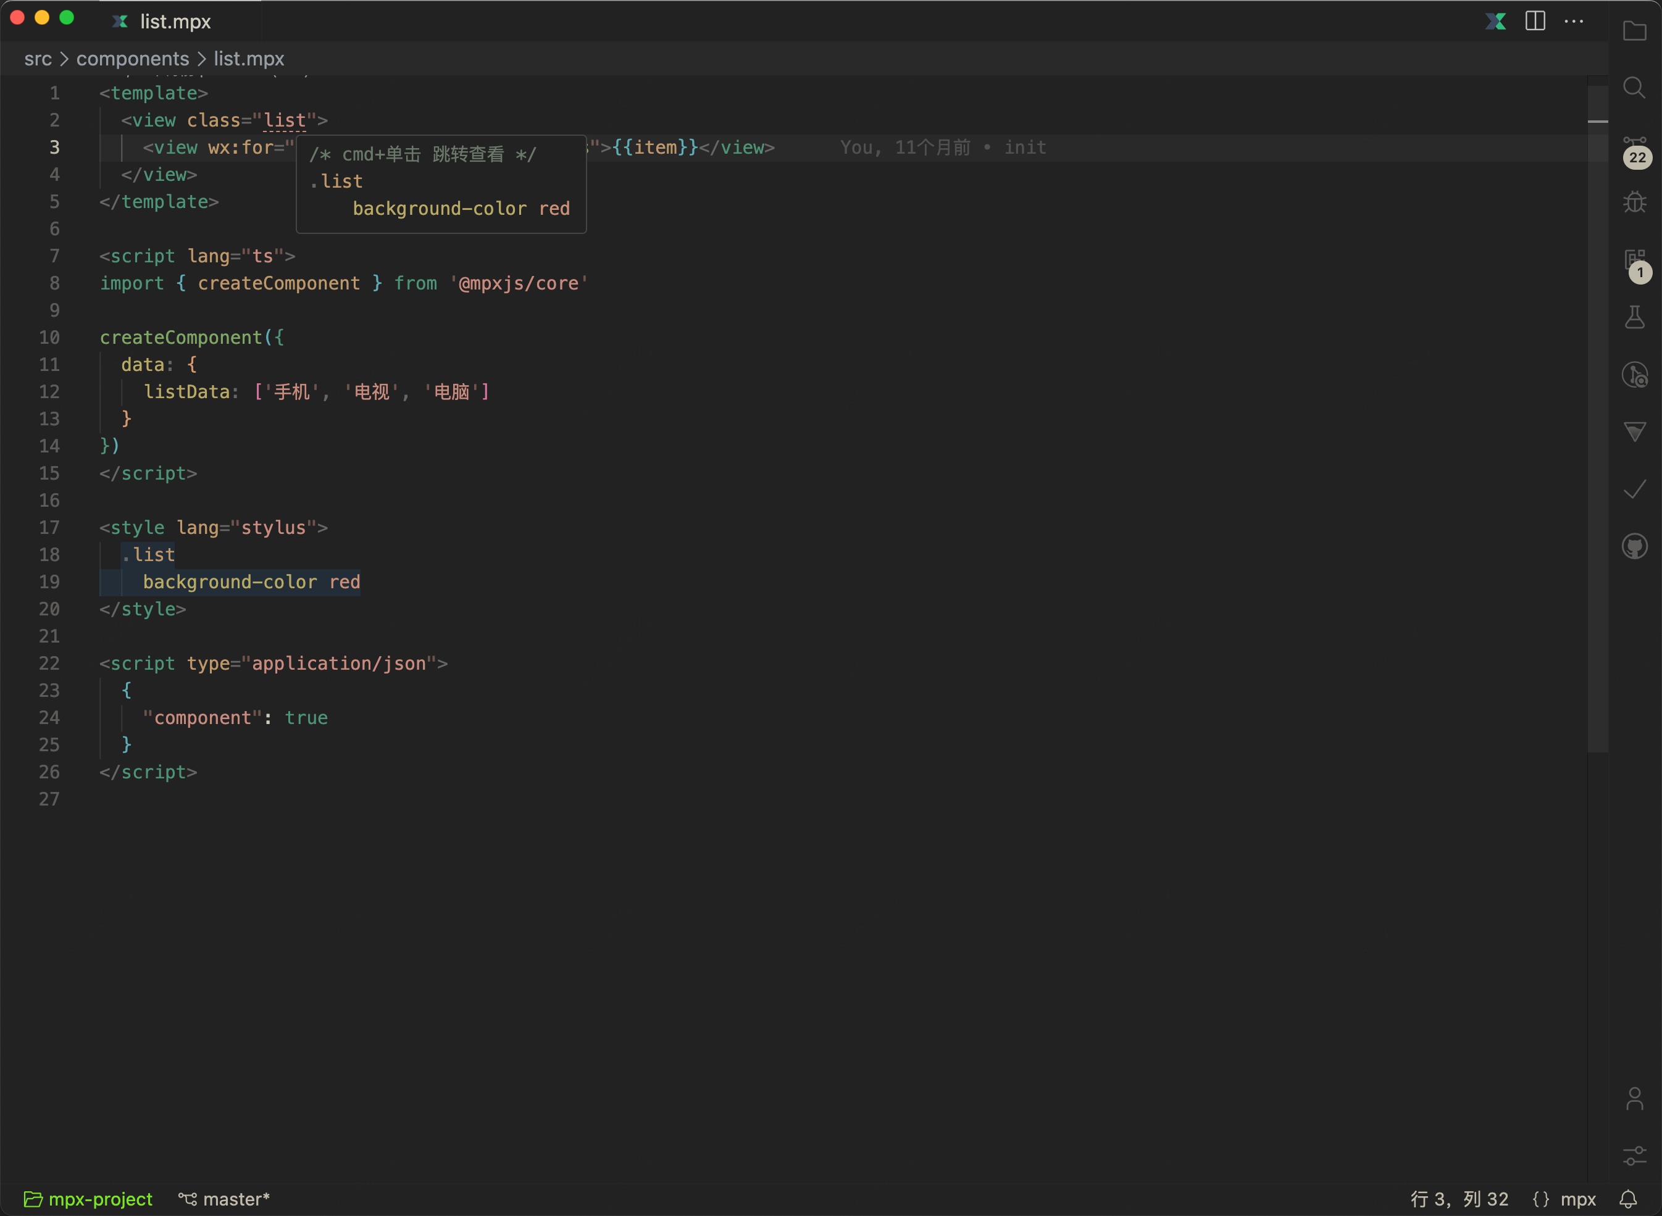Screen dimensions: 1662x1216
Task: Open the Manage settings sliders icon
Action: coord(1634,1156)
